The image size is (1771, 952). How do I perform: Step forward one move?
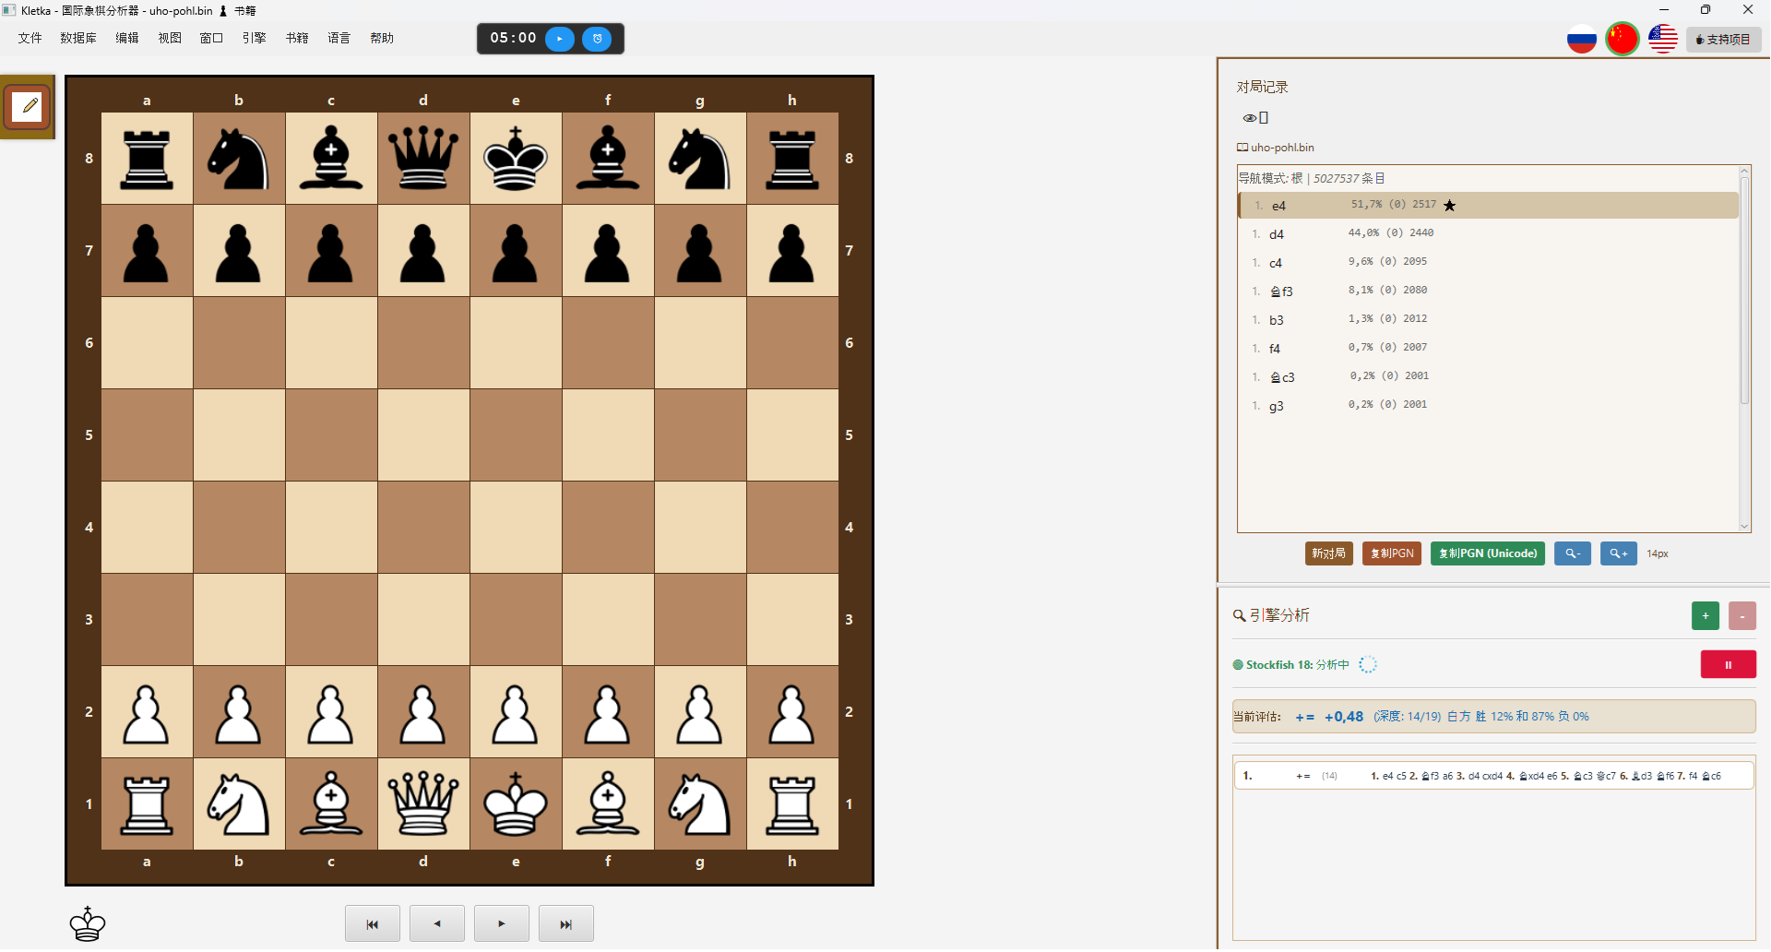click(502, 924)
